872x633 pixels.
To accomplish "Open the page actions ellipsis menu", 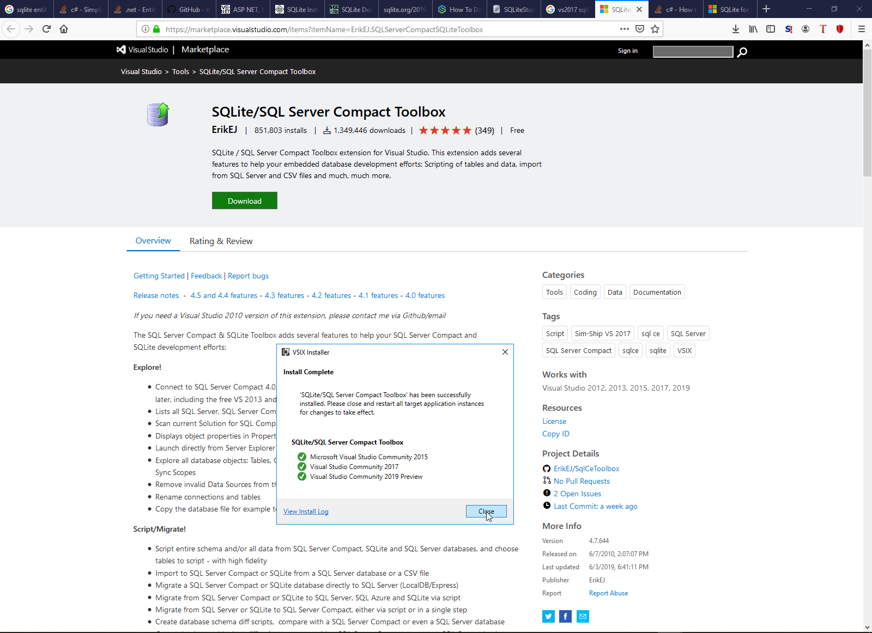I will coord(625,29).
